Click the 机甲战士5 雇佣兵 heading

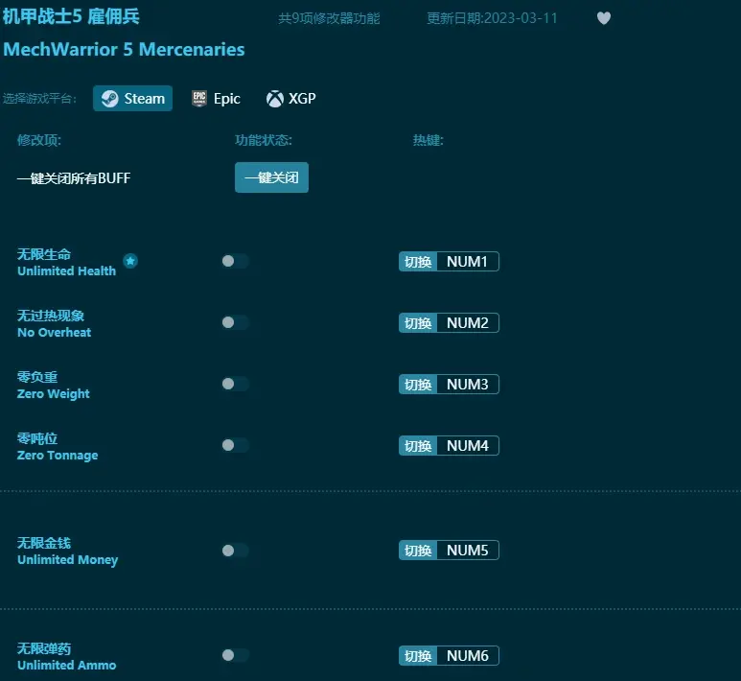71,16
